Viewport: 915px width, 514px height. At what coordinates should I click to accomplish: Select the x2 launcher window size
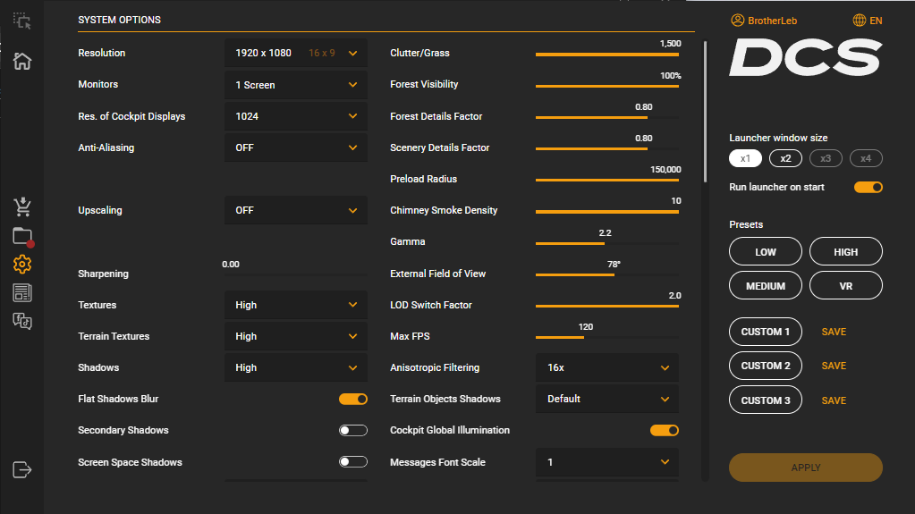(x=785, y=159)
